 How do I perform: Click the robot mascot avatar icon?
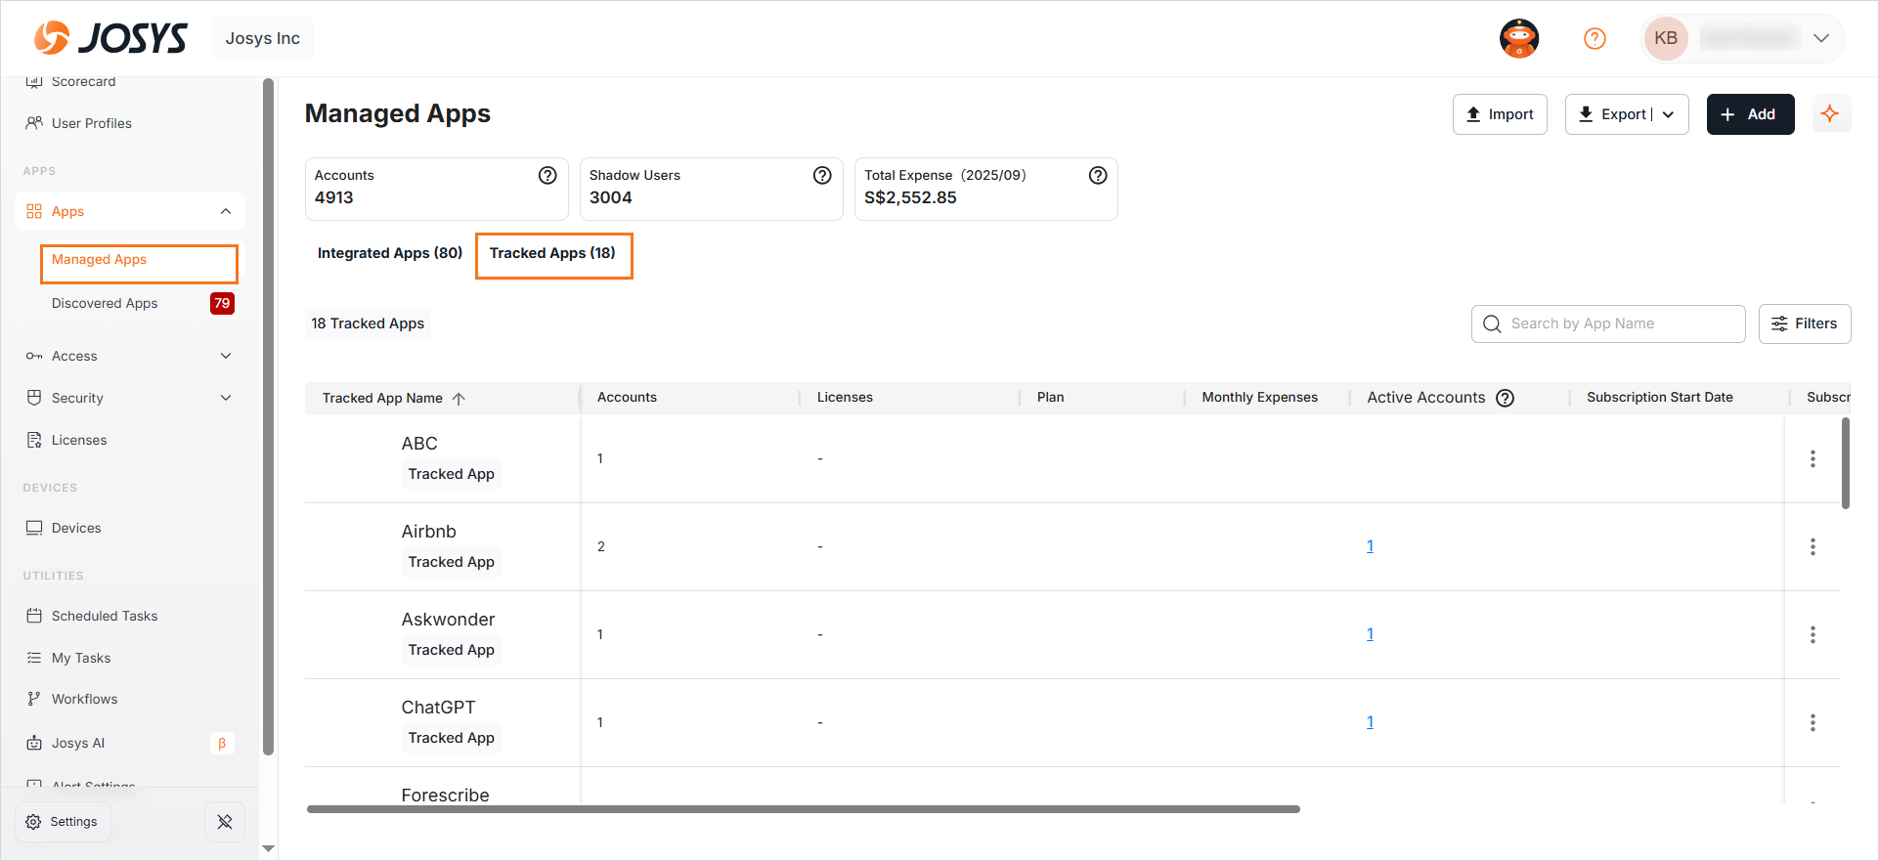pyautogui.click(x=1519, y=38)
